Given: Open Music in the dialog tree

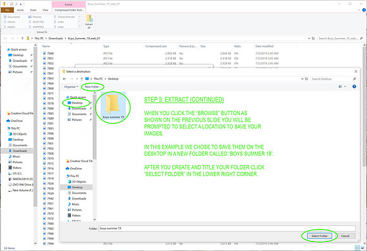Looking at the screenshot, I should pos(74,204).
